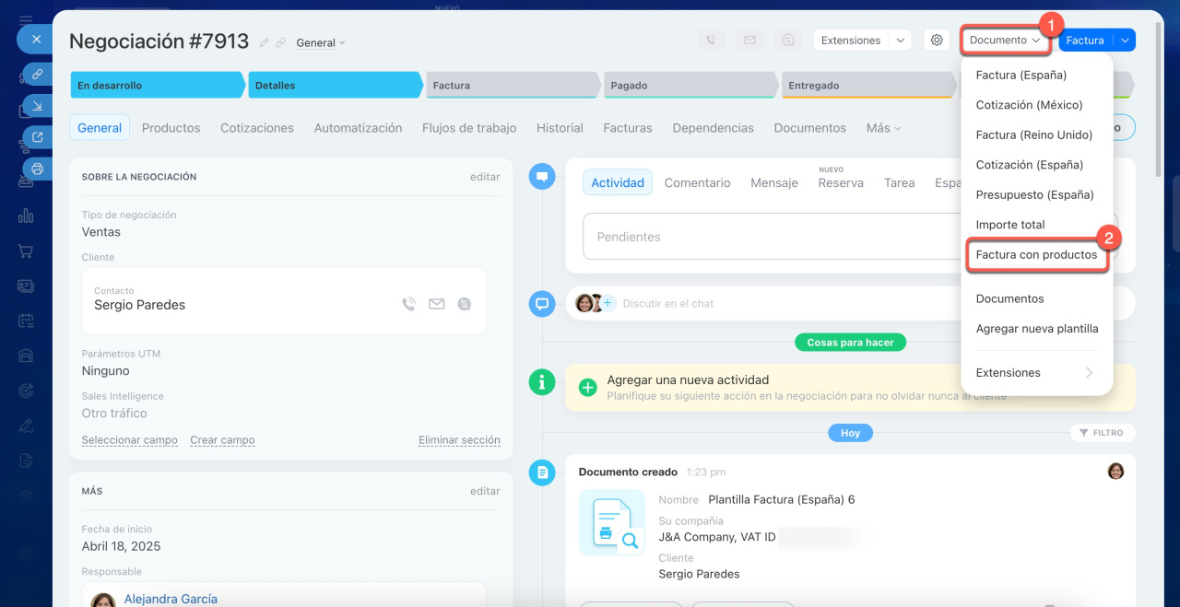
Task: Choose Factura con productos template
Action: point(1036,255)
